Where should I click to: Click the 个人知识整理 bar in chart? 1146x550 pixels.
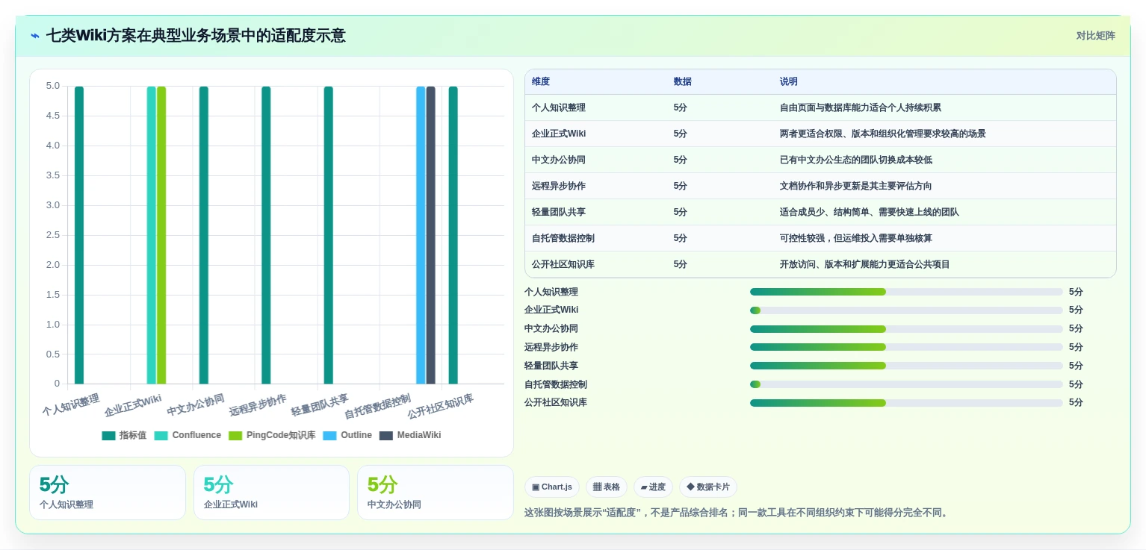79,235
